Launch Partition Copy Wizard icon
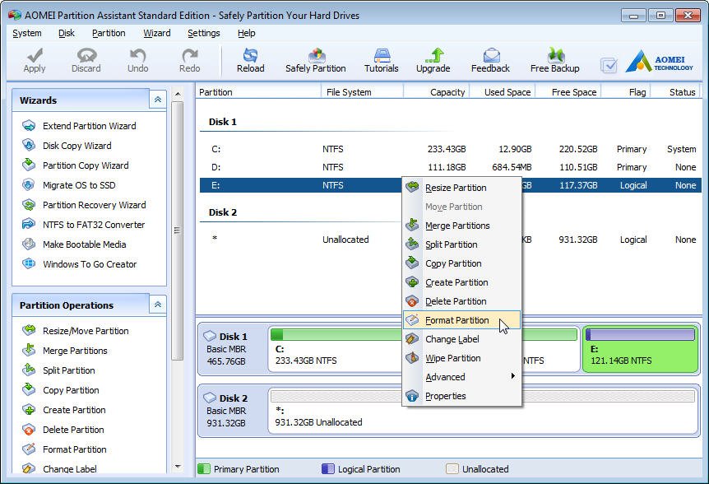 pos(29,165)
